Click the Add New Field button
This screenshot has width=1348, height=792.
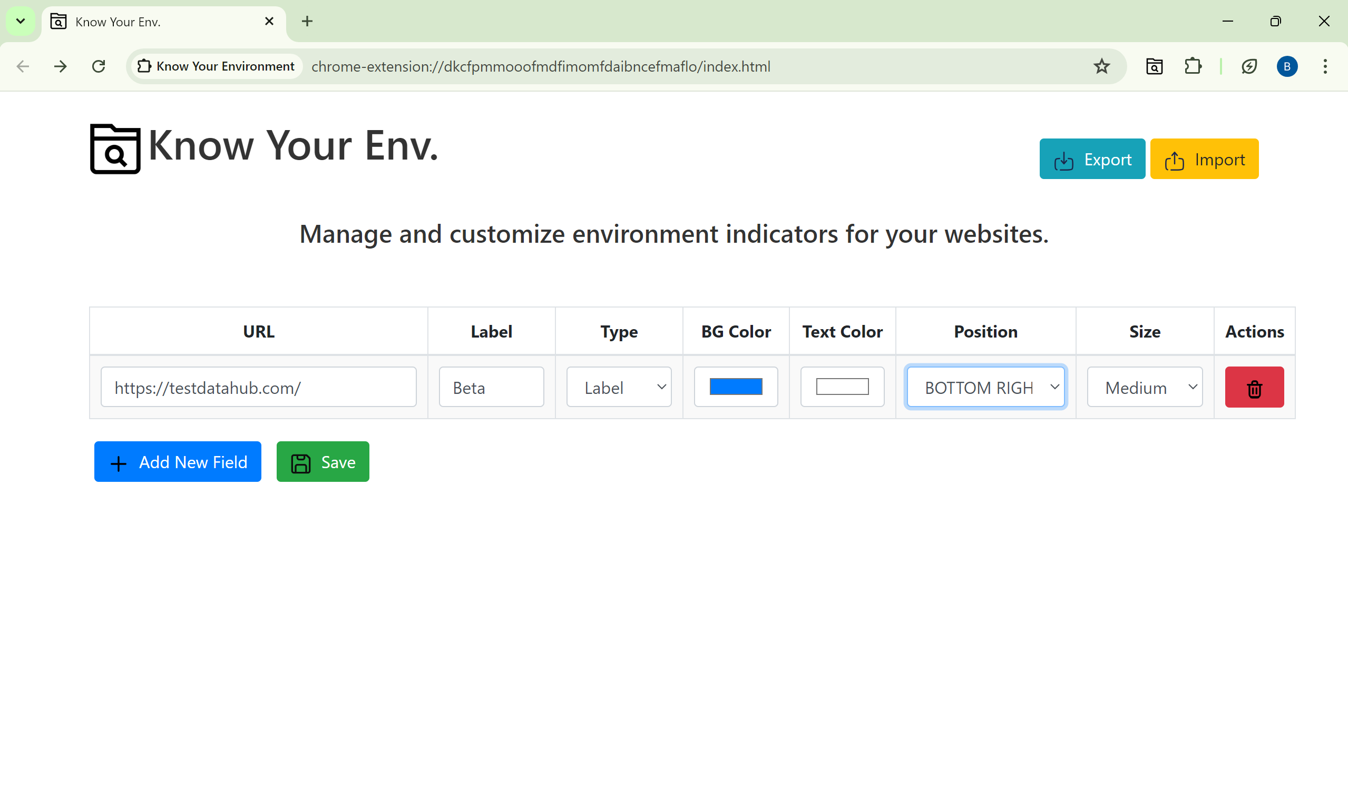pyautogui.click(x=178, y=462)
